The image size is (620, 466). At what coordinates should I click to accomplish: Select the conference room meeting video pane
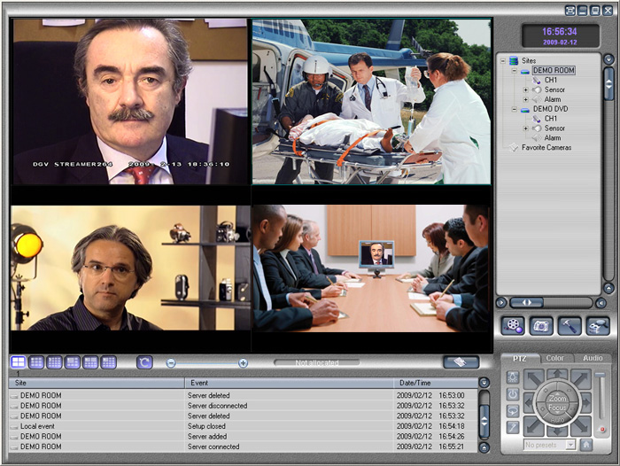[x=370, y=268]
